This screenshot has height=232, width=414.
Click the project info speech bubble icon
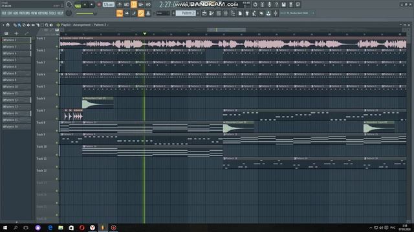[298, 5]
